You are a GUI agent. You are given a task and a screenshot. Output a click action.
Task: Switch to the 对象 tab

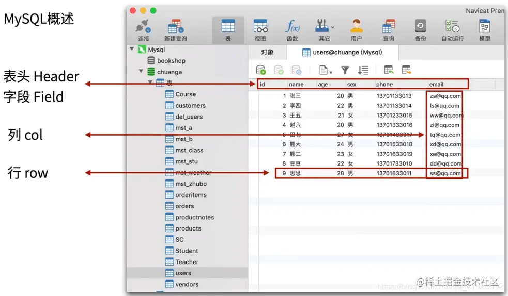[267, 52]
